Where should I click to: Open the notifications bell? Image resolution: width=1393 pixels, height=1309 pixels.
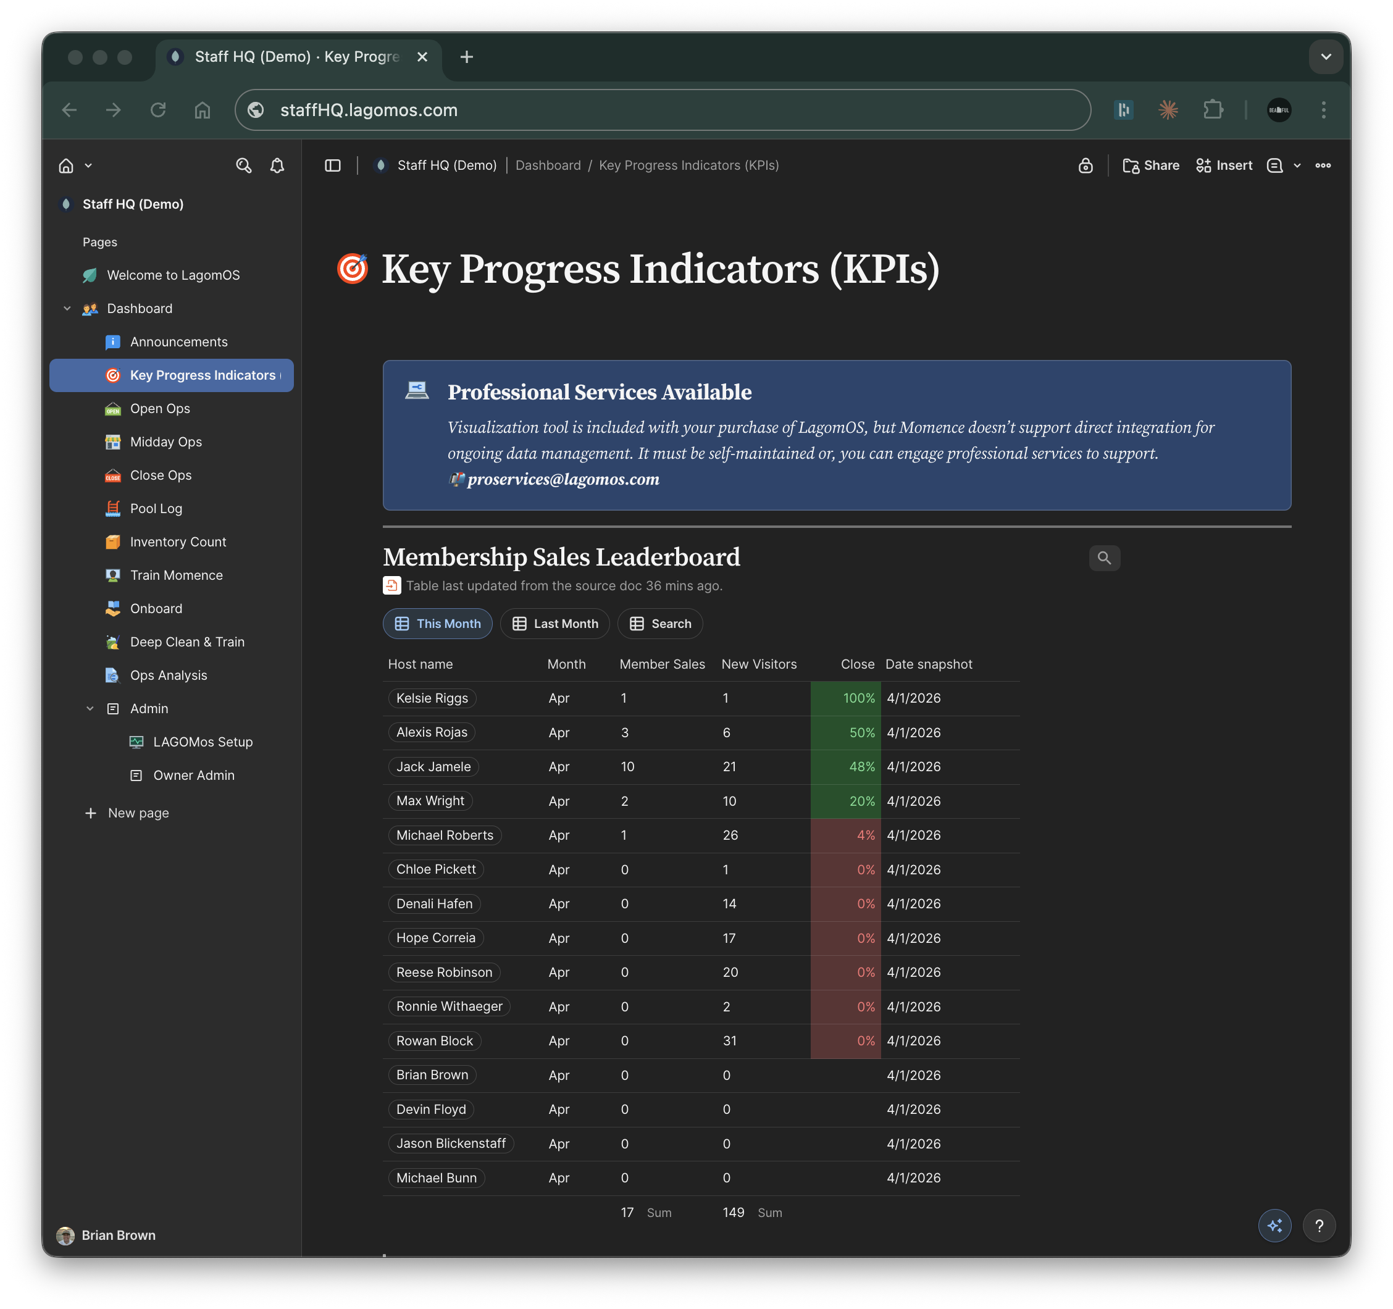click(x=277, y=165)
